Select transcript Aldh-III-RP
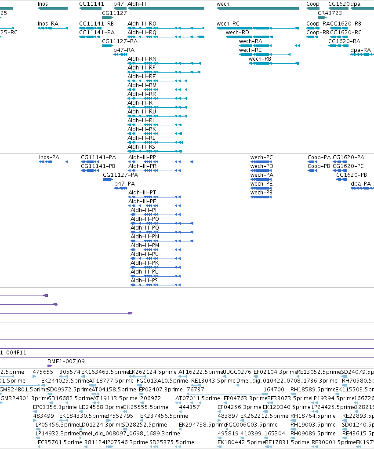Viewport: 374px width, 449px height. click(x=164, y=72)
